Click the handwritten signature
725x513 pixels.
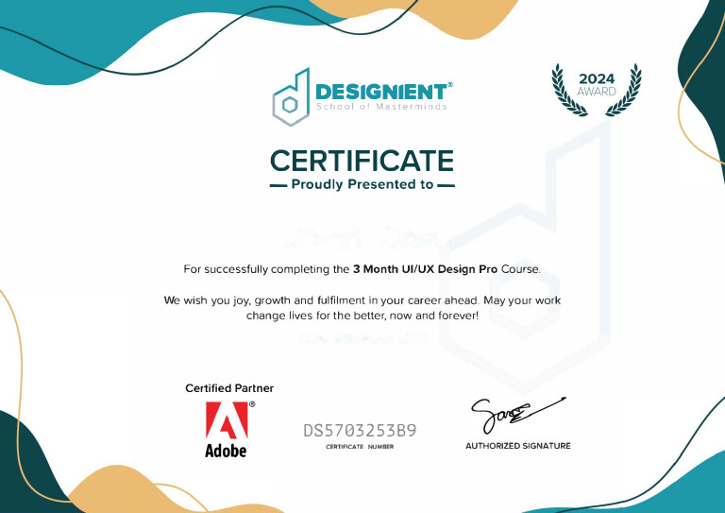[x=518, y=415]
